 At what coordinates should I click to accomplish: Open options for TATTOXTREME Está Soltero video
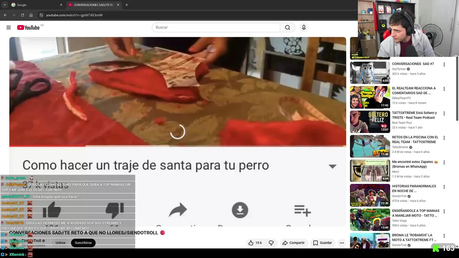(x=444, y=114)
